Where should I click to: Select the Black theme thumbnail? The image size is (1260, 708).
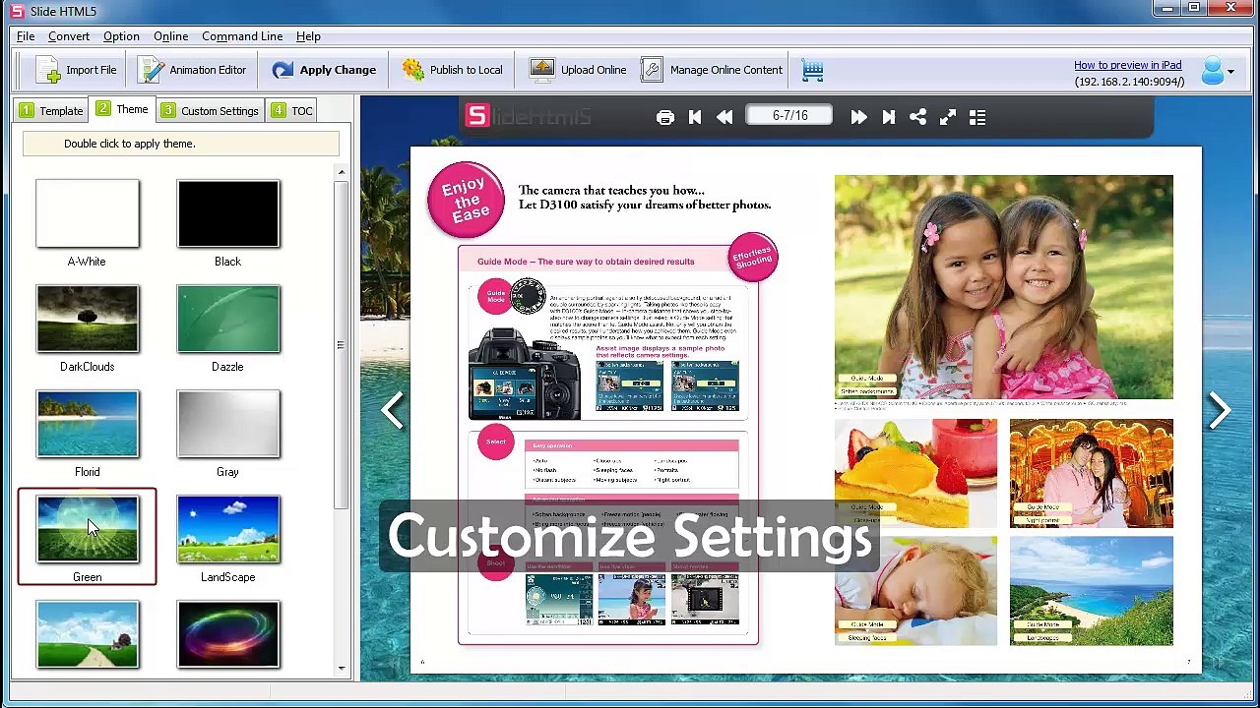click(x=228, y=213)
